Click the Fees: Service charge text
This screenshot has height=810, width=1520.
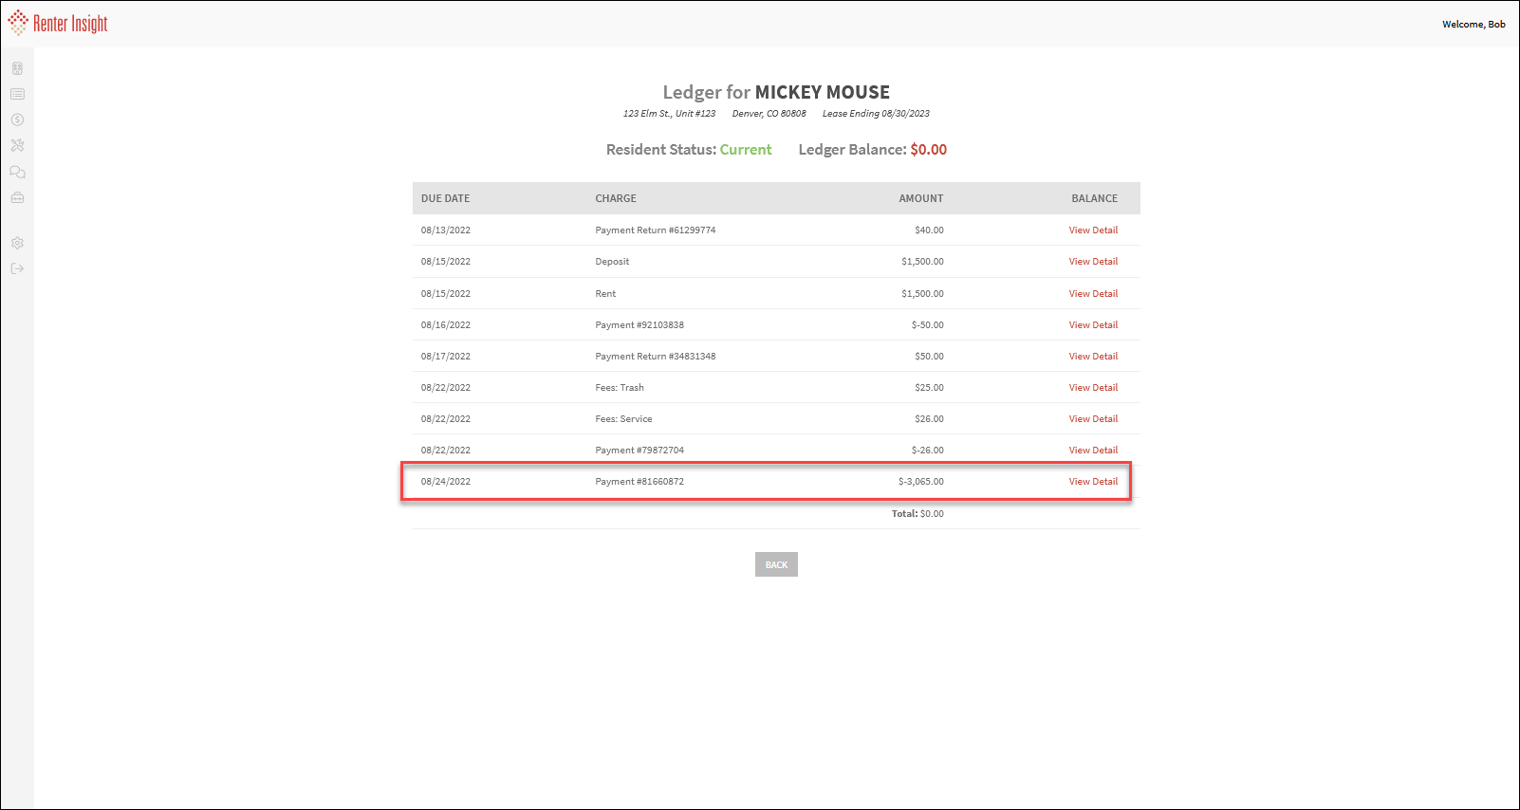[x=623, y=419]
